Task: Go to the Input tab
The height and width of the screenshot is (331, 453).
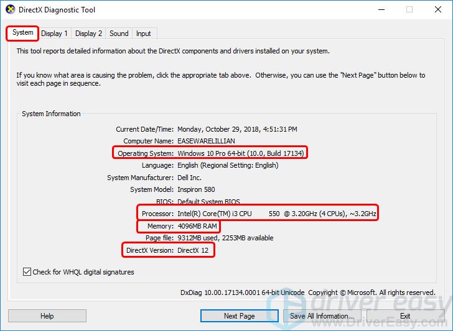Action: (x=144, y=34)
